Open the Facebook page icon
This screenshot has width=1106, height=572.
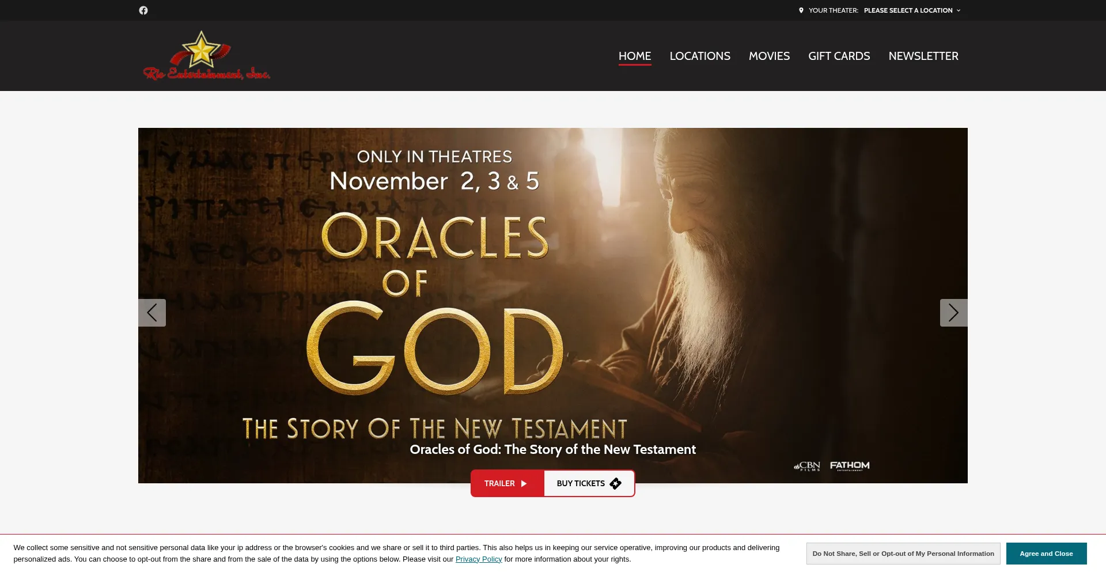point(143,10)
